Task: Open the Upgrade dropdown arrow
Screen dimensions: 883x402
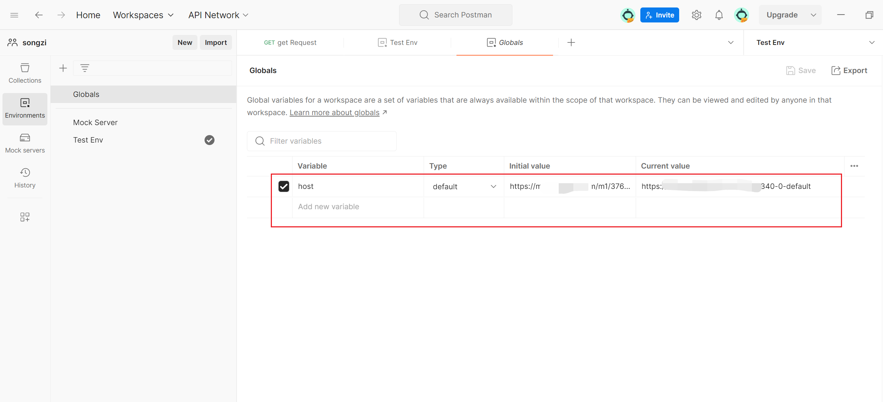Action: click(814, 15)
